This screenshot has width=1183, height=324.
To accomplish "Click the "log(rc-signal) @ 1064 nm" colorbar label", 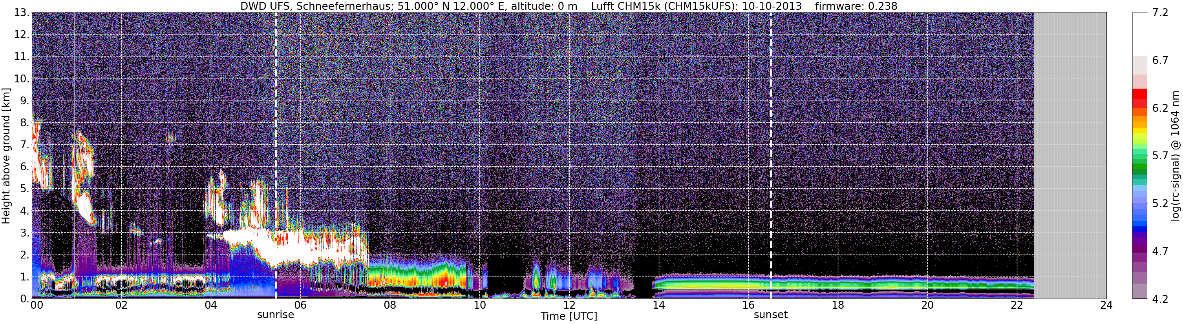I will coord(1175,156).
